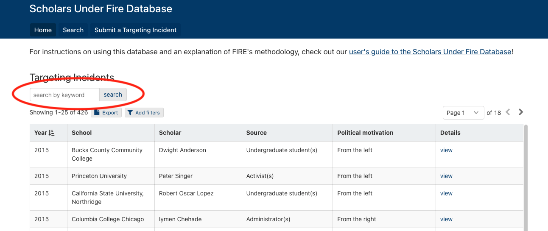Click the Export file button
The height and width of the screenshot is (231, 548).
[106, 113]
